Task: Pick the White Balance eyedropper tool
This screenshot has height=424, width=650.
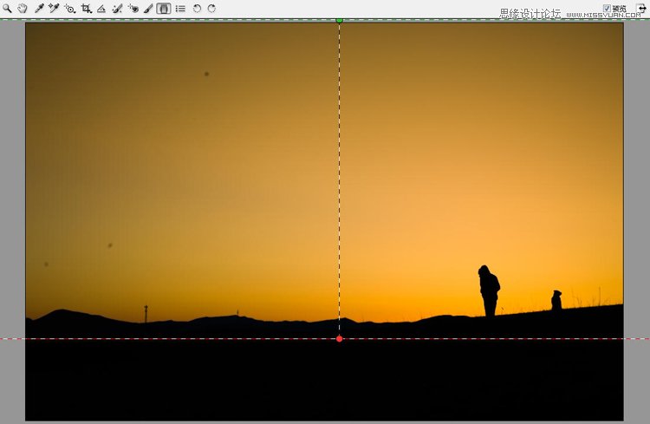Action: click(39, 9)
